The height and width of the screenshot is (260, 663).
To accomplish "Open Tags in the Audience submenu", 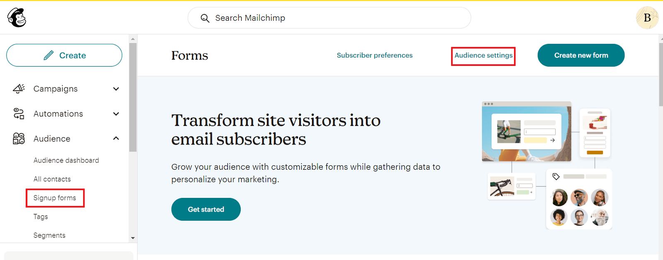I will [x=41, y=217].
